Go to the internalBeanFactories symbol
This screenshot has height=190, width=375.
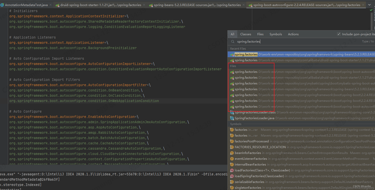pyautogui.click(x=301, y=165)
